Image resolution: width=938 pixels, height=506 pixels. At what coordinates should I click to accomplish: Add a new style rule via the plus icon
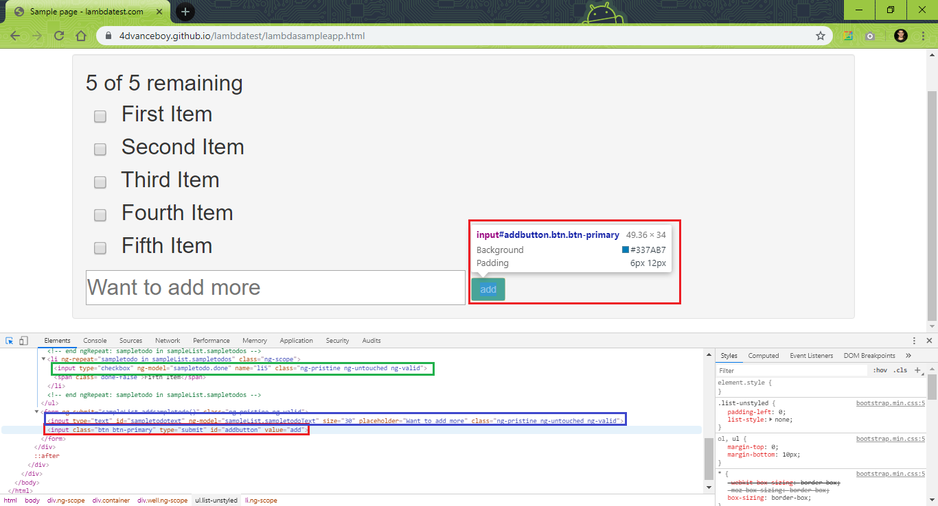[x=917, y=370]
